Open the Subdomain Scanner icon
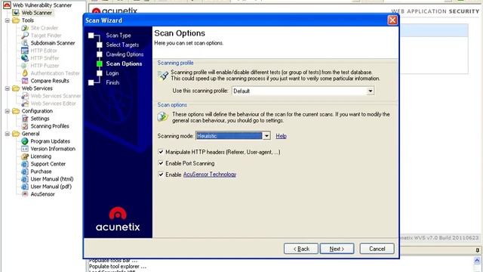 click(25, 43)
